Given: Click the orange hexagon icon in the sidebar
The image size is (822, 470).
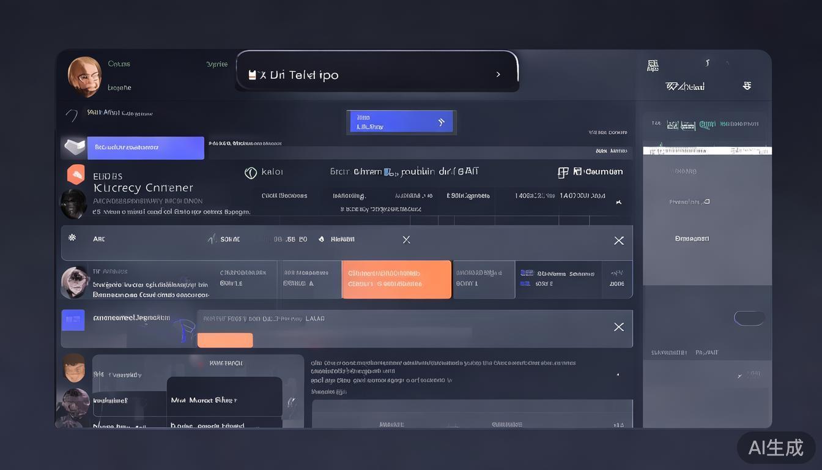Looking at the screenshot, I should (x=76, y=174).
